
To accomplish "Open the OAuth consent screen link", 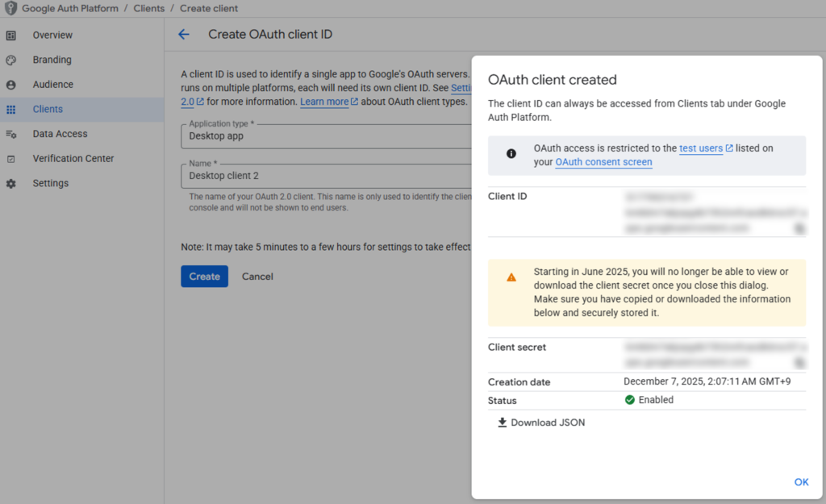I will point(603,162).
